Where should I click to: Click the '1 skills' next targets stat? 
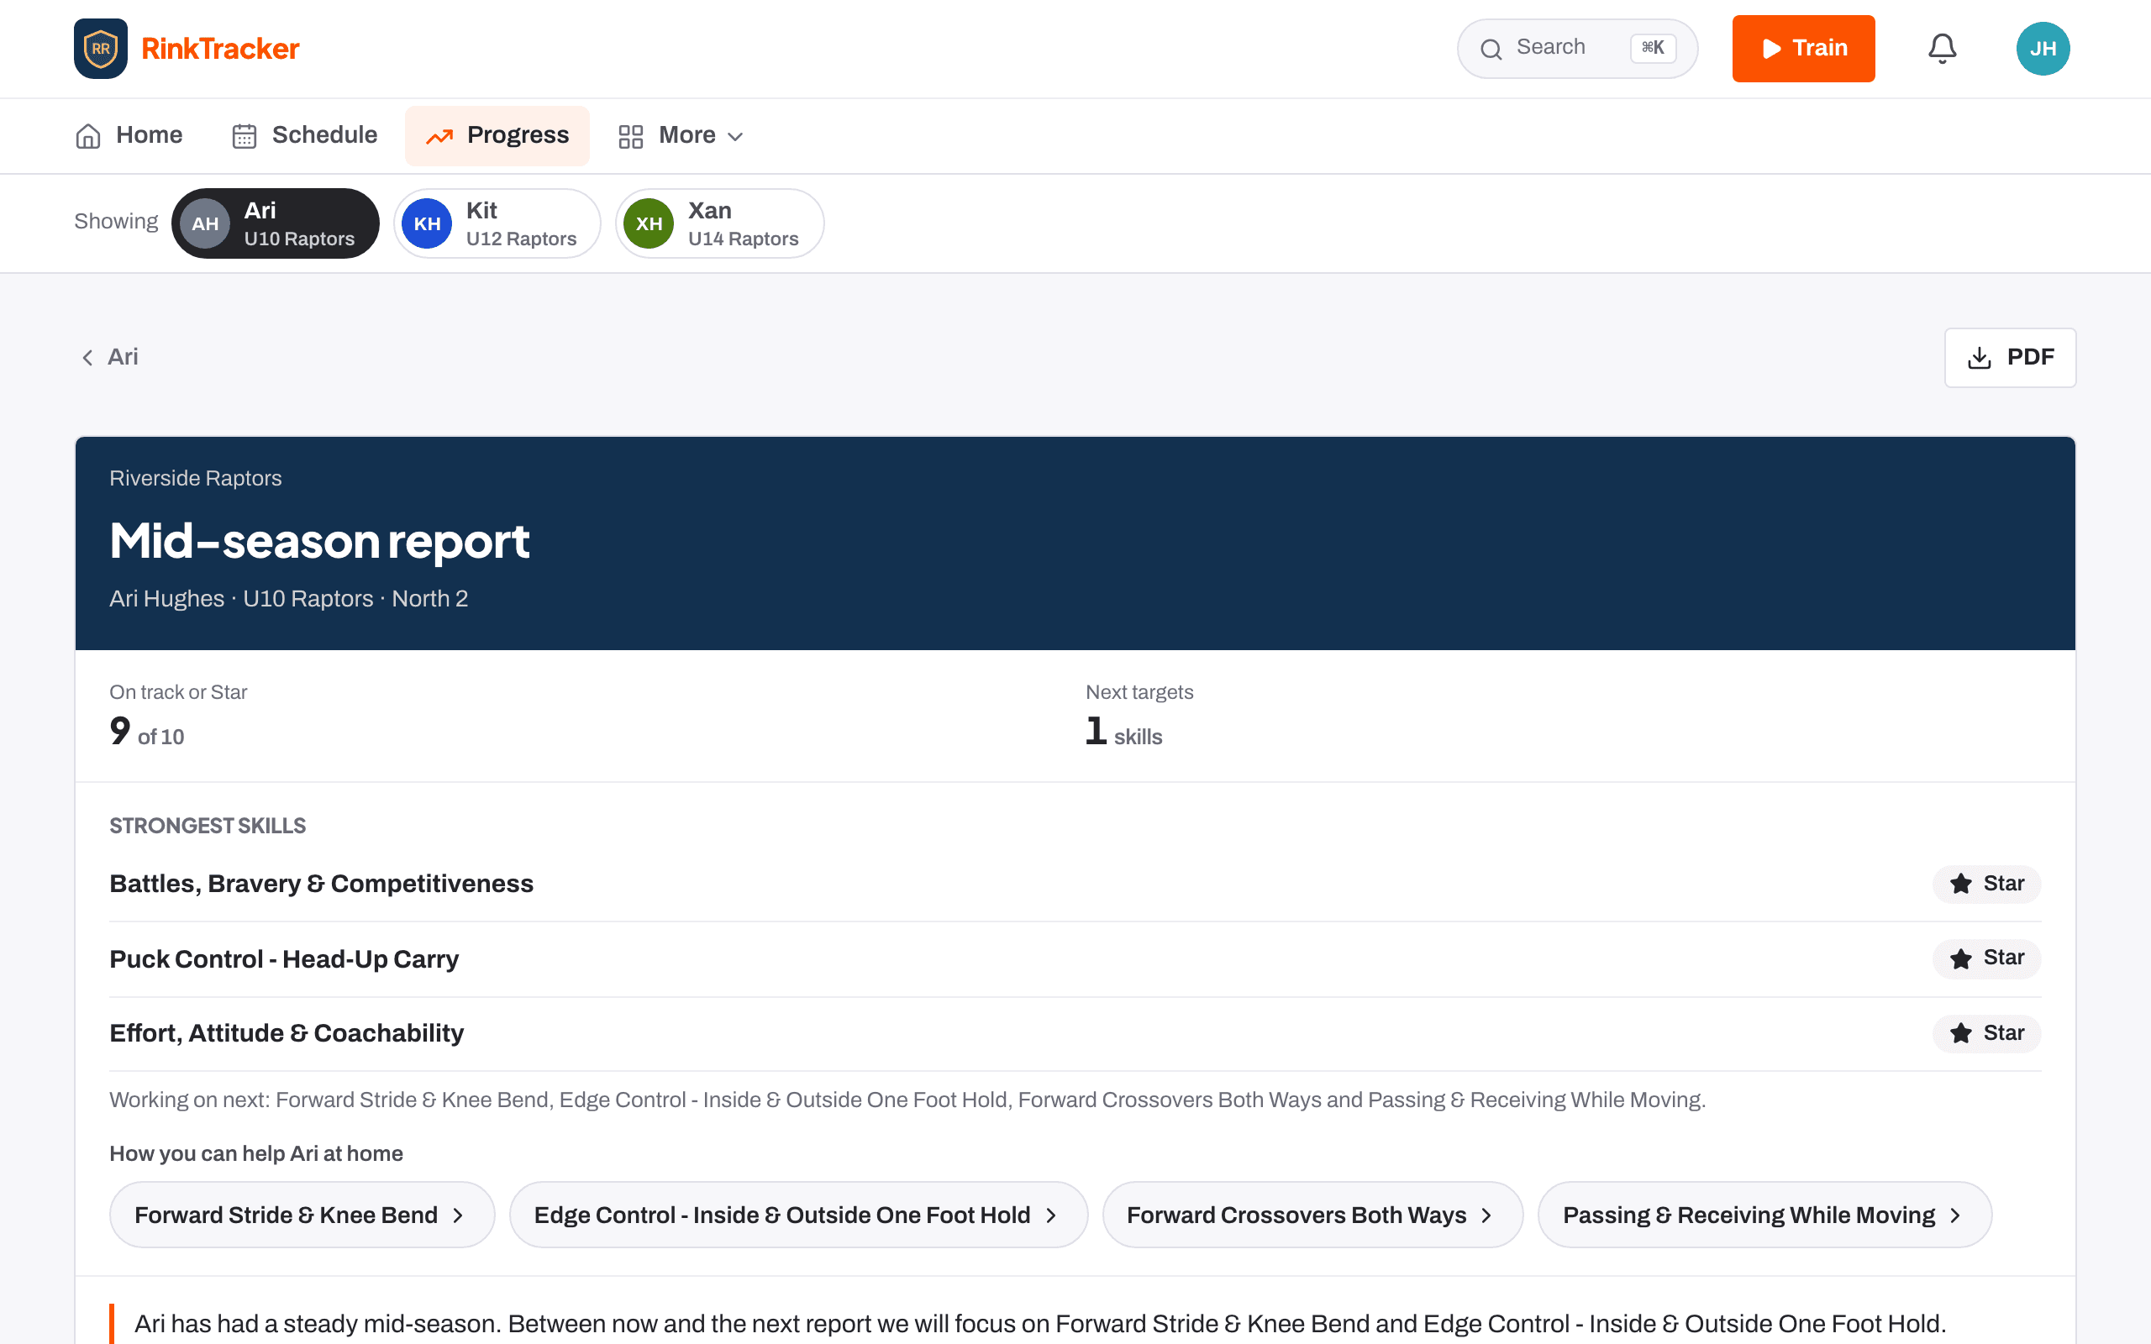tap(1123, 732)
